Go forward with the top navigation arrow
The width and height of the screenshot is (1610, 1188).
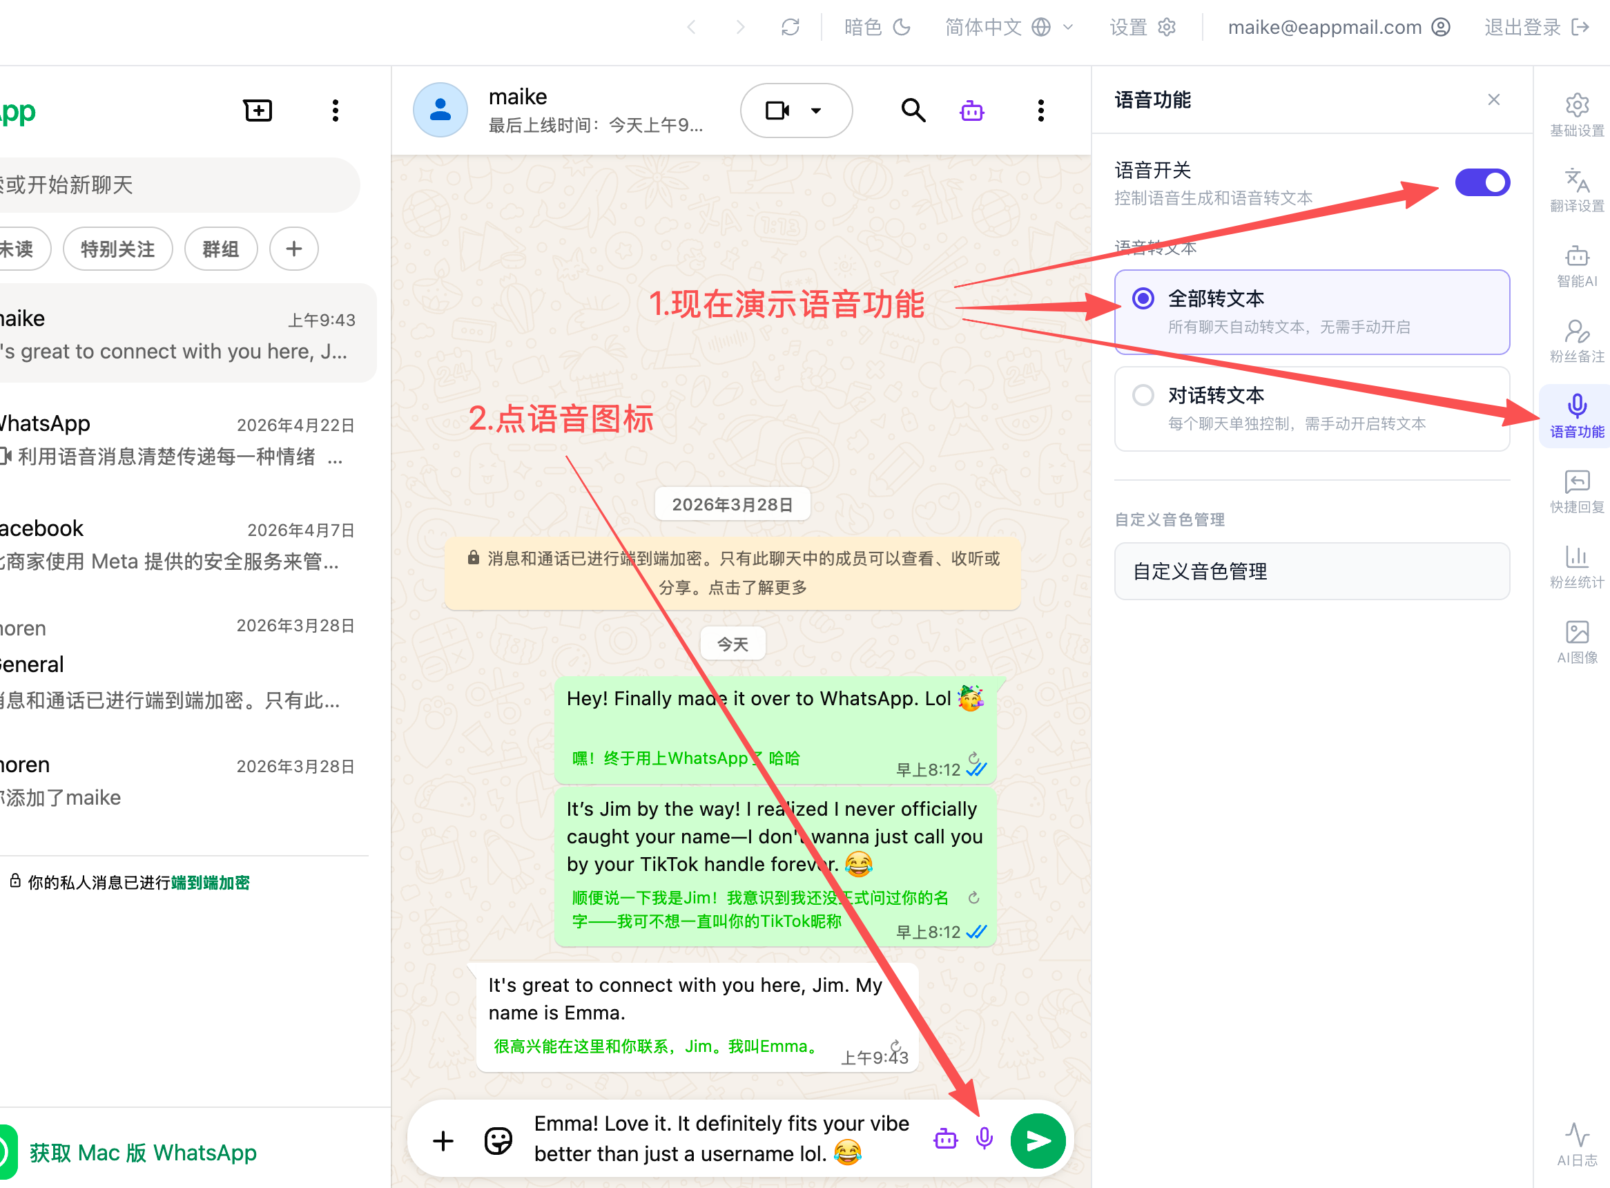pos(740,28)
